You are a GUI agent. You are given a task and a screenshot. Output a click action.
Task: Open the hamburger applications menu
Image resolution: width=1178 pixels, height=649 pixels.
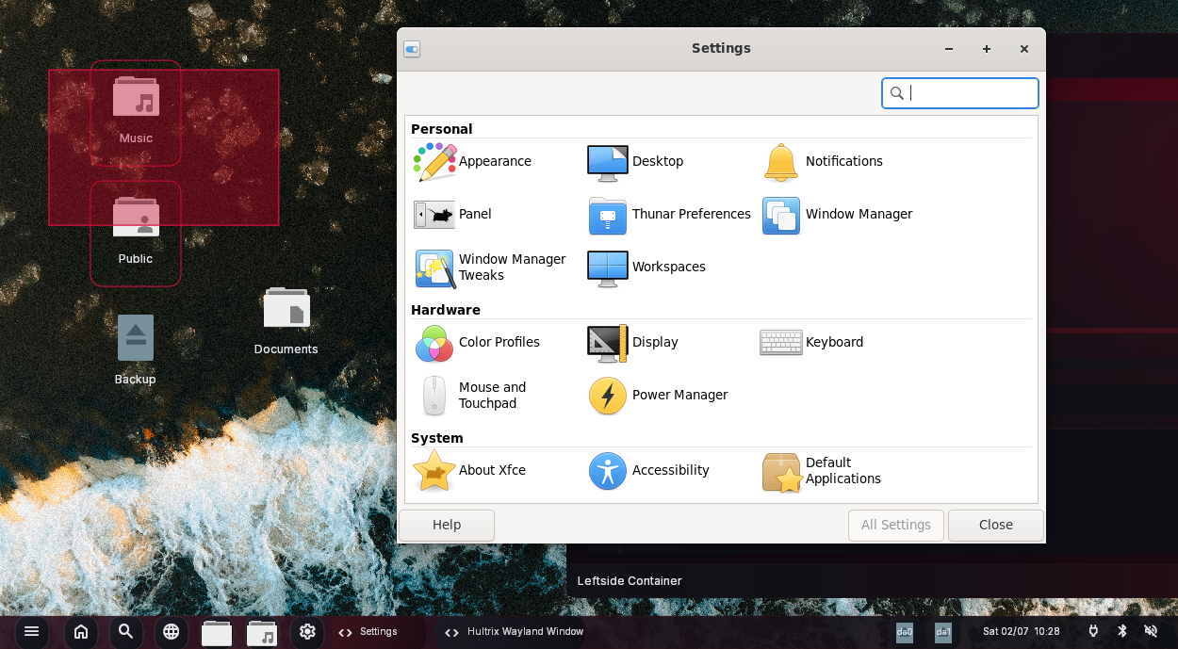pos(31,631)
